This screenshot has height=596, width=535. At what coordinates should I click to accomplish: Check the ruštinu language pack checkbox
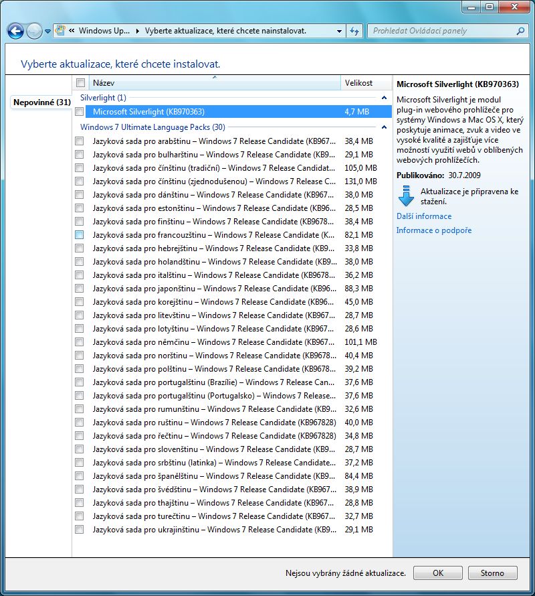click(80, 423)
